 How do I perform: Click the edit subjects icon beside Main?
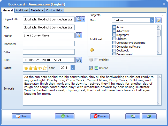[x=158, y=20]
